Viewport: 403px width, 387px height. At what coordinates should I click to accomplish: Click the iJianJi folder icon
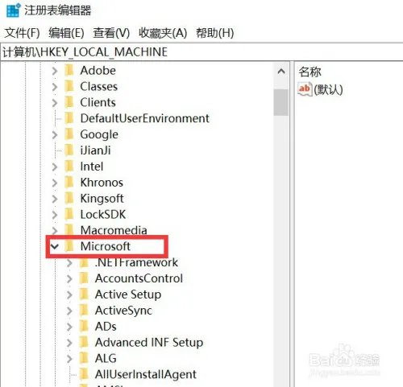[69, 150]
